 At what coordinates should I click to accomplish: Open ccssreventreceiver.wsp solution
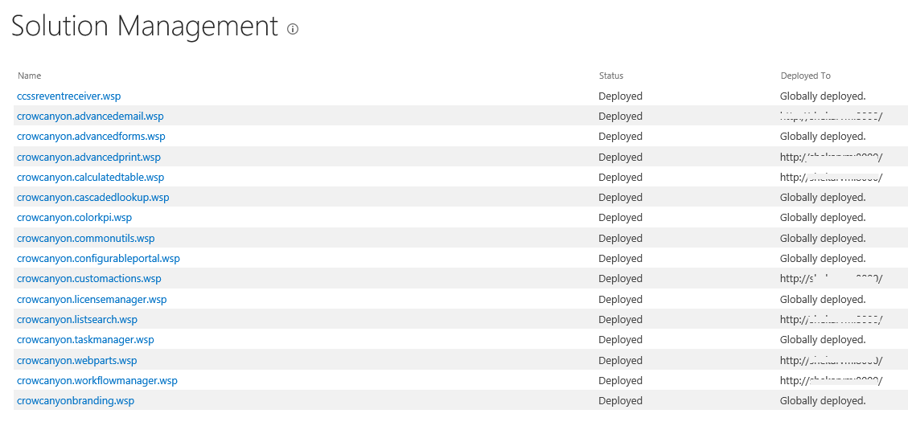click(69, 96)
